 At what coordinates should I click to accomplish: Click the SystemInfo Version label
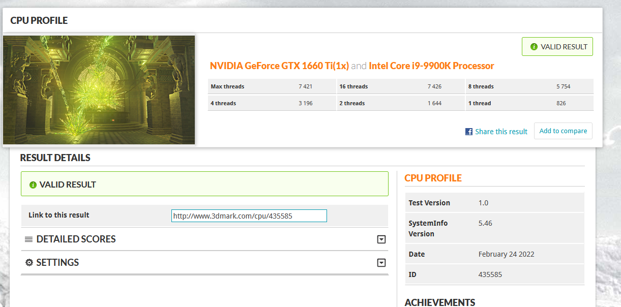[x=428, y=229]
